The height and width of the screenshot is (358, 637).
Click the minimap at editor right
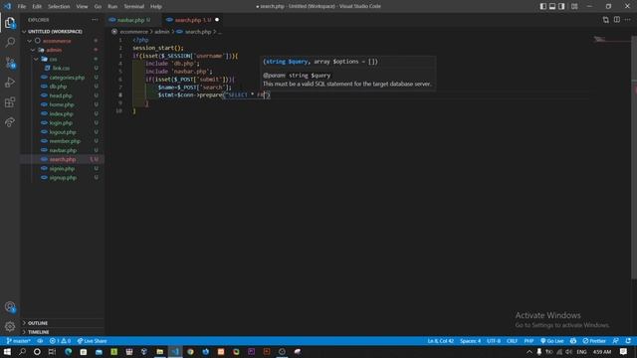[x=612, y=41]
